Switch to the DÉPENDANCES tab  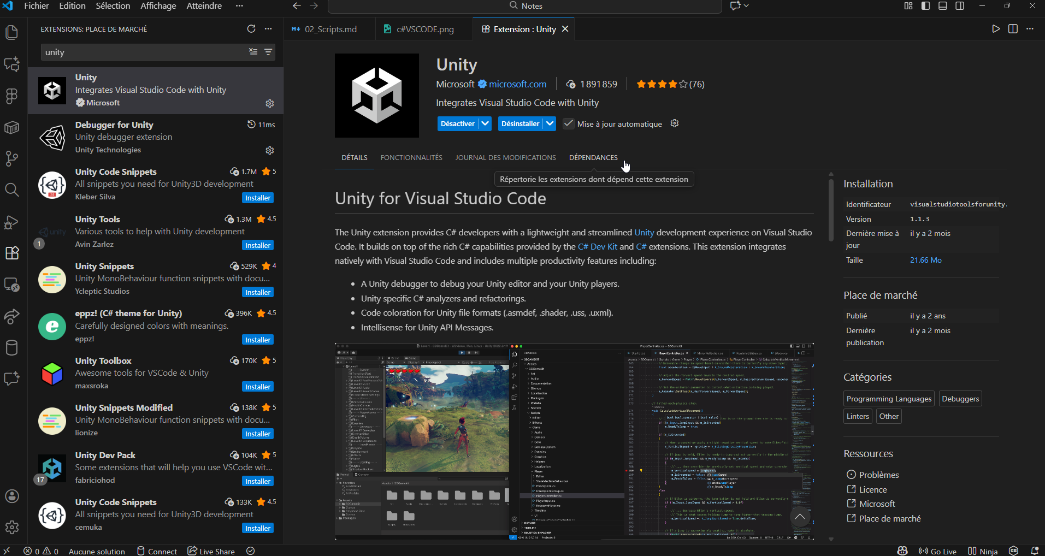(593, 157)
